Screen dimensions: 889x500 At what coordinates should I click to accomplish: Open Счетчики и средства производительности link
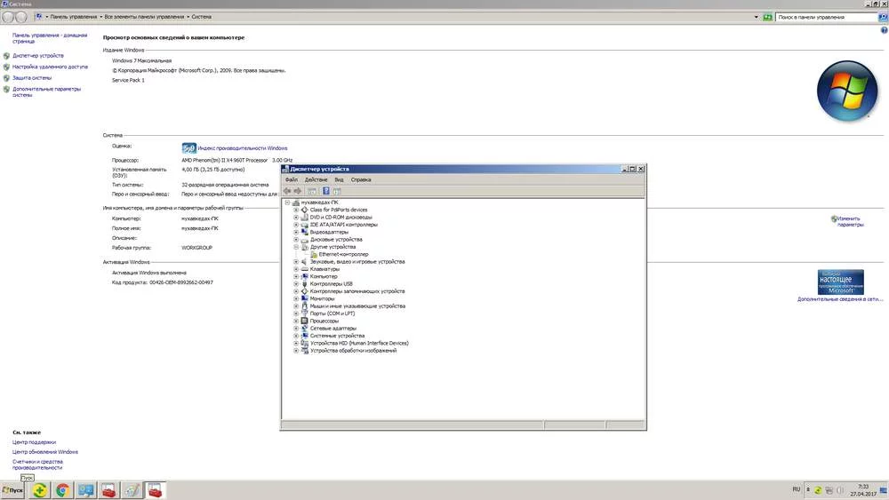[x=37, y=464]
